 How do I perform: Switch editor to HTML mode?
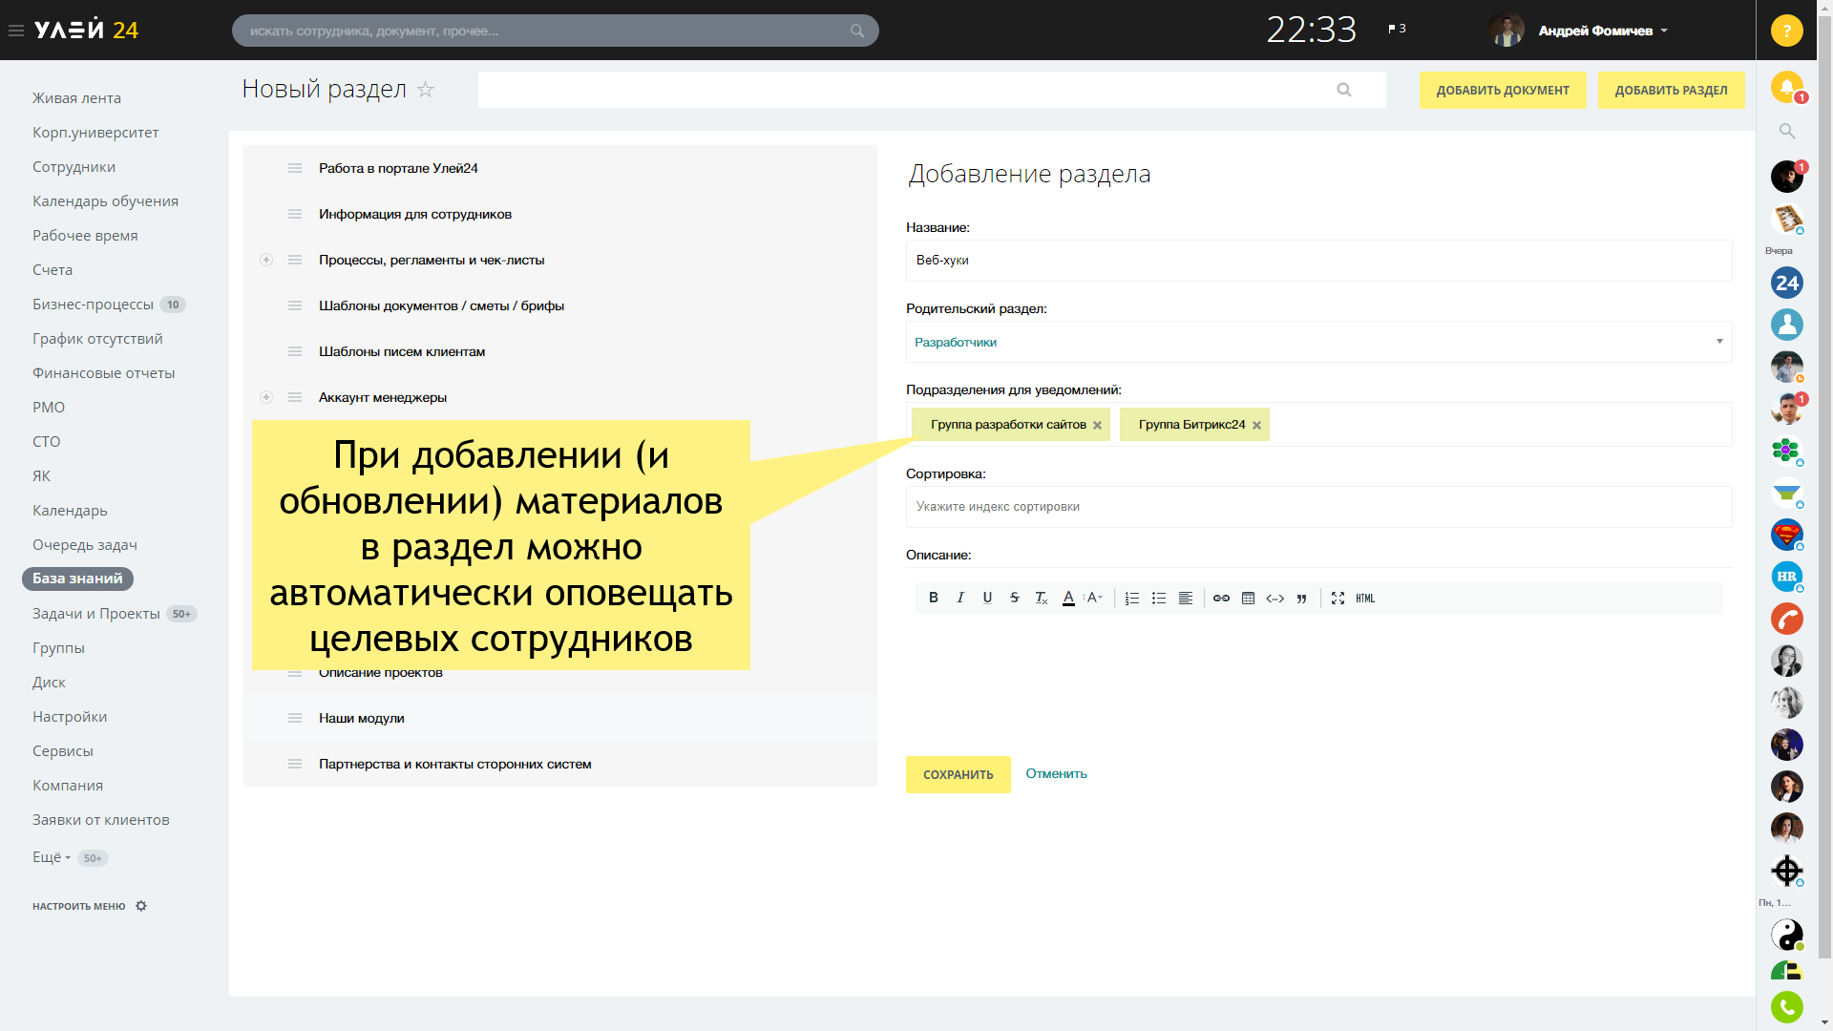[1365, 599]
